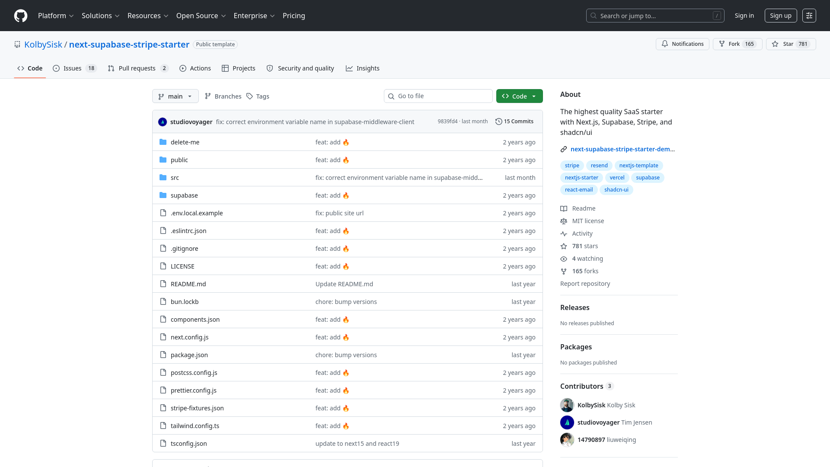Open the Branches link
The height and width of the screenshot is (467, 830).
click(x=223, y=96)
